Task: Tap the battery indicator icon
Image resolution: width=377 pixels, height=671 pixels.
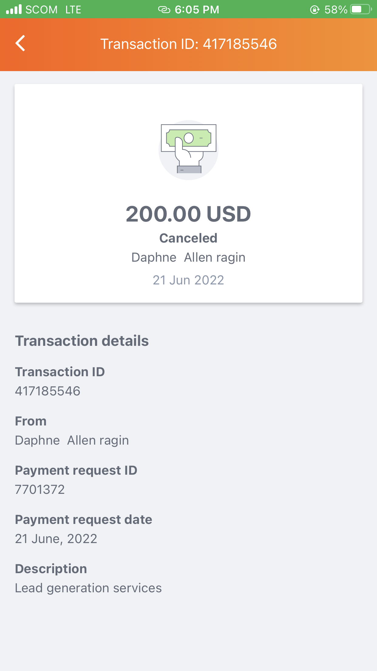Action: [361, 9]
